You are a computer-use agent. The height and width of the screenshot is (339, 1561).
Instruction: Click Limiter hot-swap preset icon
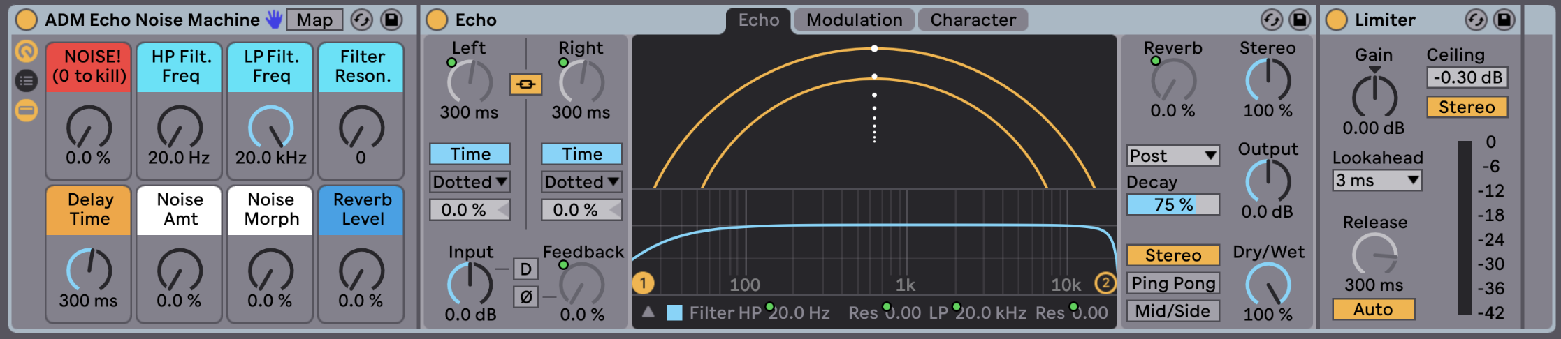[x=1476, y=20]
